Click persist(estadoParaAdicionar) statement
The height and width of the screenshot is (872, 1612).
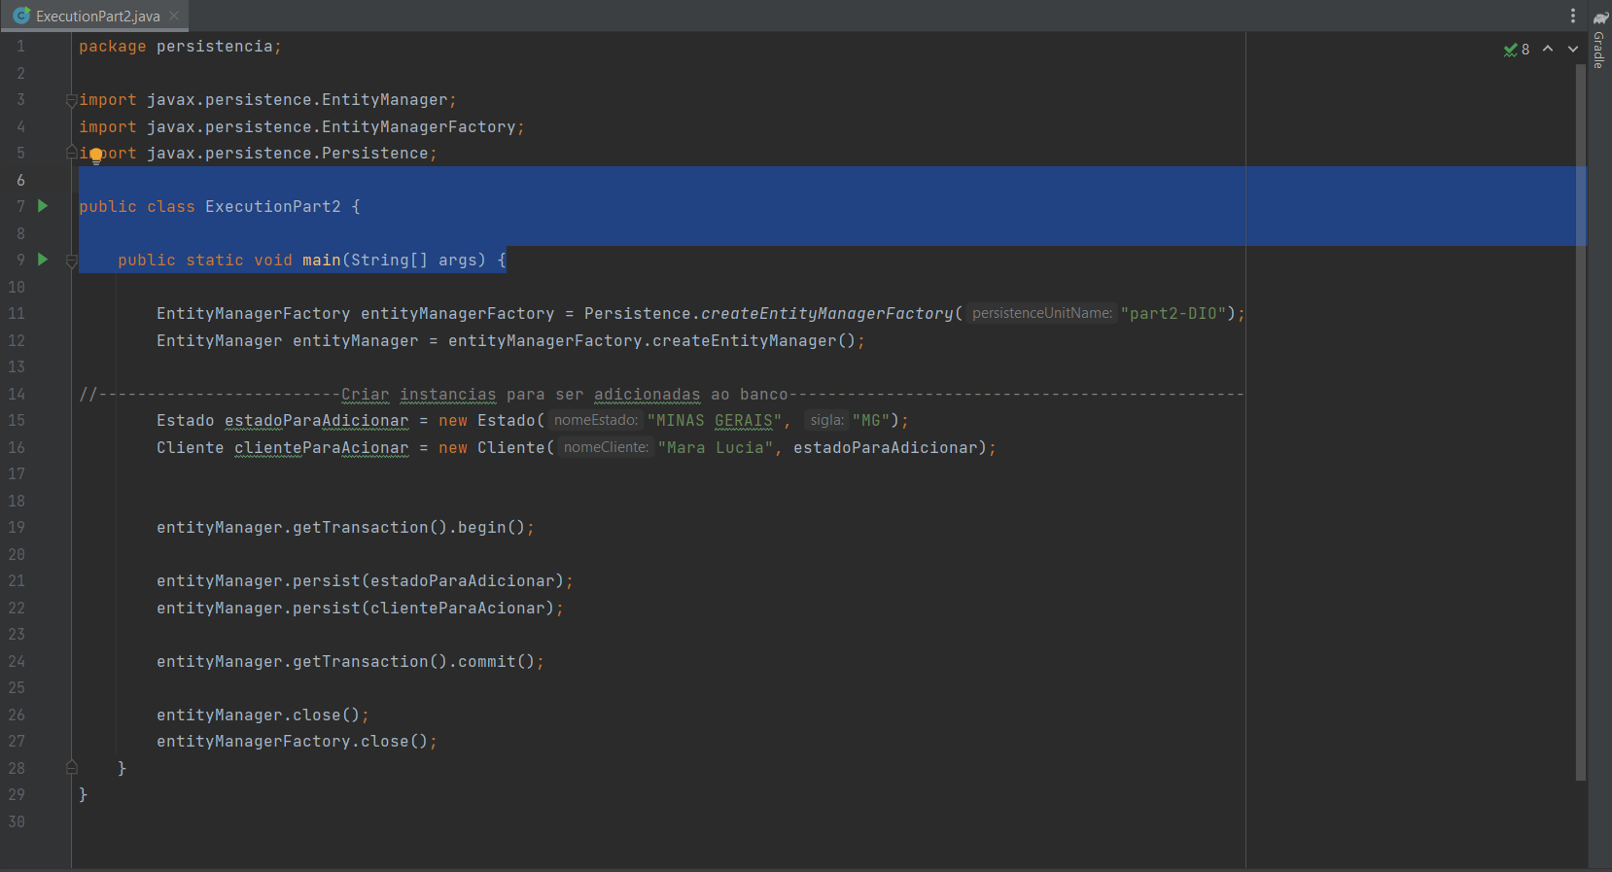coord(365,580)
